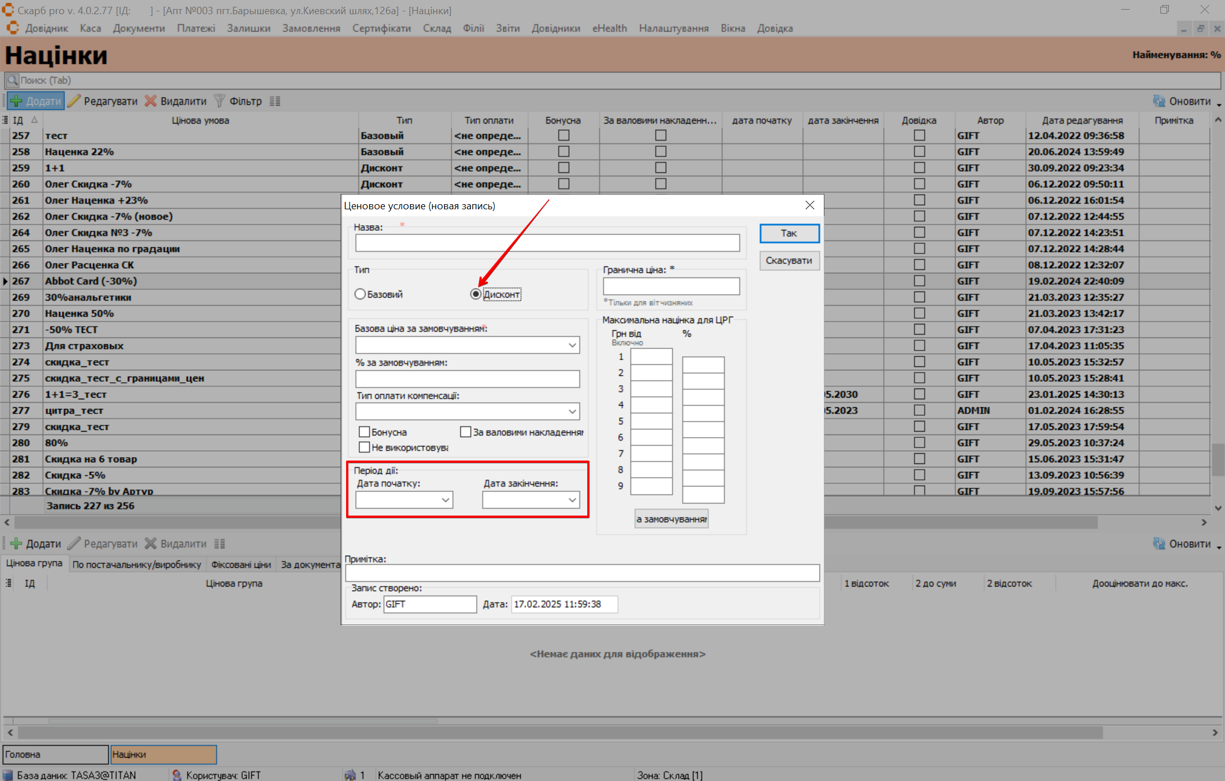1225x781 pixels.
Task: Open the Звіти menu
Action: (x=507, y=28)
